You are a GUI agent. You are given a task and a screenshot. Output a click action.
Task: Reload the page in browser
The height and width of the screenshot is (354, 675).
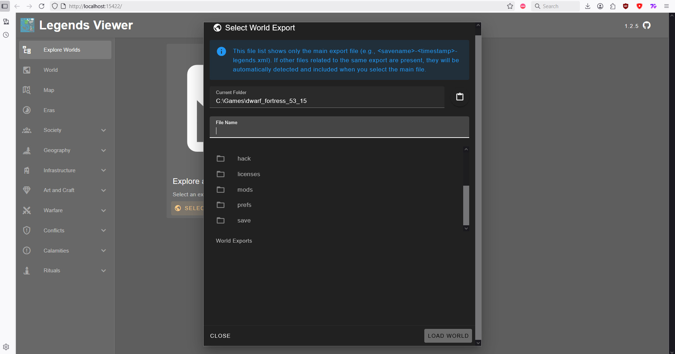coord(41,6)
